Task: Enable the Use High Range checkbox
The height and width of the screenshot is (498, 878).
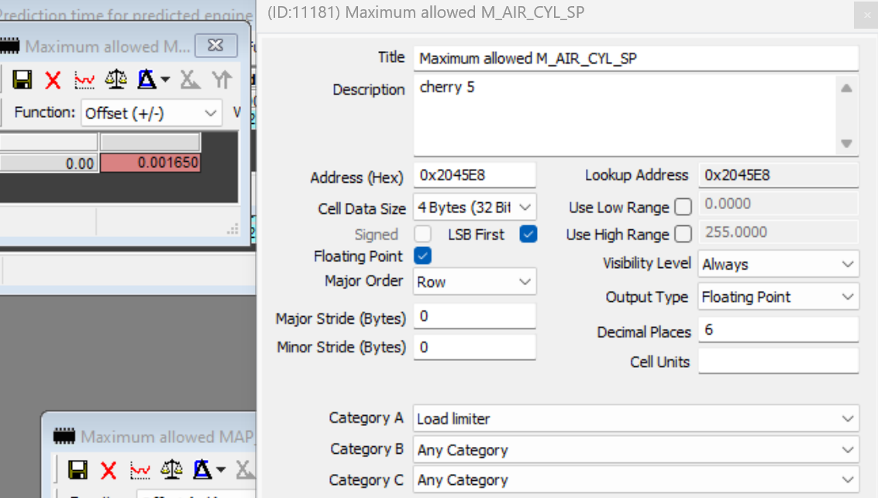Action: pyautogui.click(x=683, y=234)
